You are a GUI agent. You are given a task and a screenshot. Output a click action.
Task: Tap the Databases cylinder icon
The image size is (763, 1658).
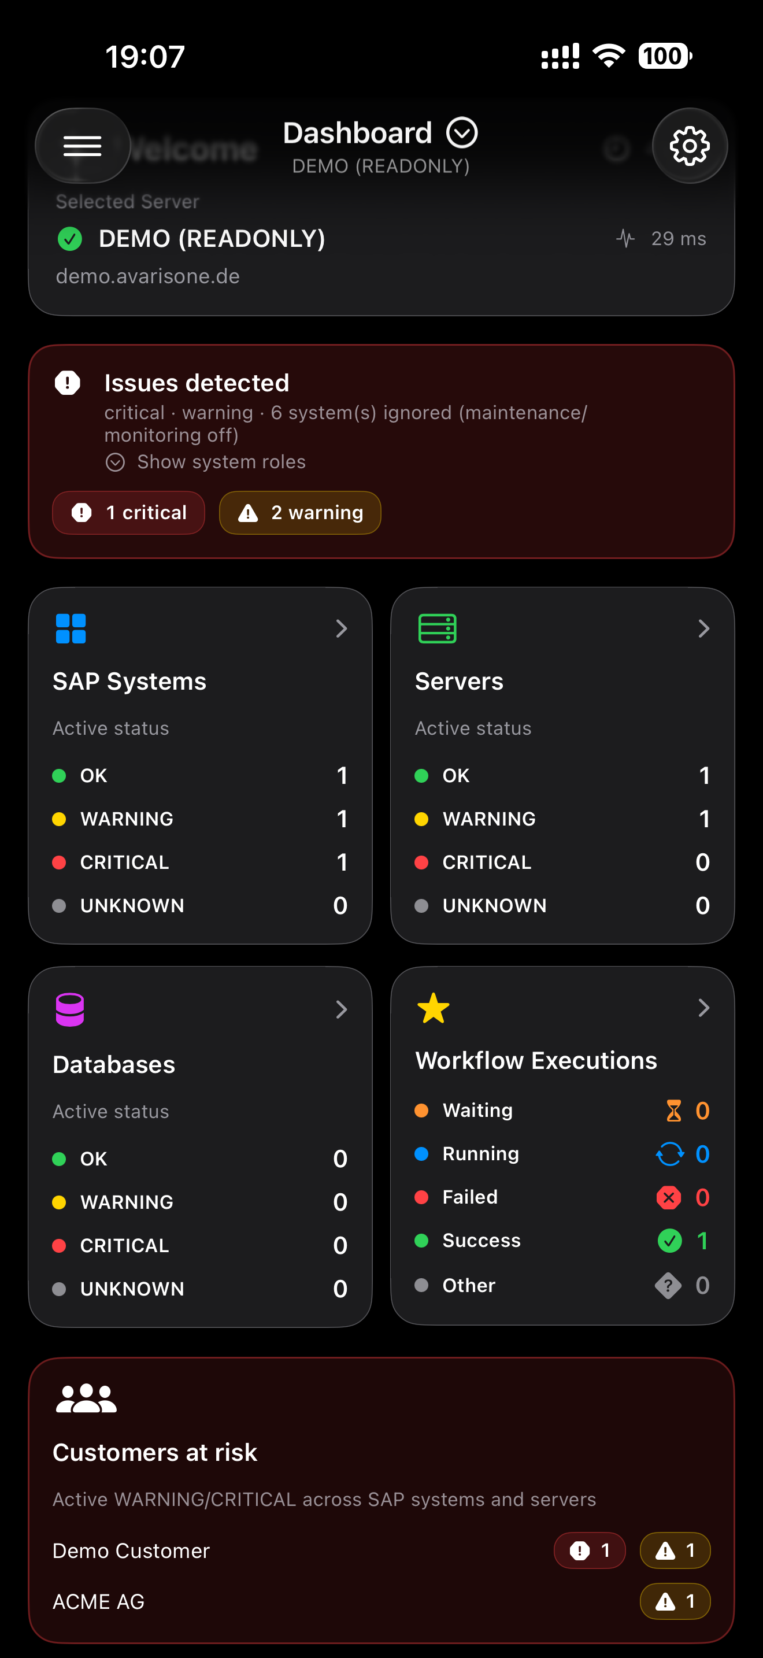click(x=70, y=1010)
